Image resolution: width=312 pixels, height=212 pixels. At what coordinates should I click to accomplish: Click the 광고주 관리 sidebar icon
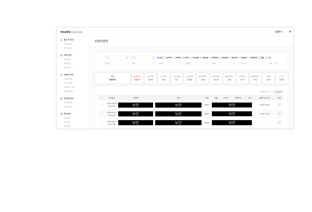(61, 39)
